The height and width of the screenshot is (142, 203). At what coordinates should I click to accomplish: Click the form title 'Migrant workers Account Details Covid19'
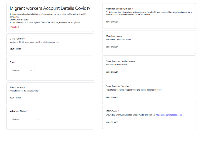(50, 8)
